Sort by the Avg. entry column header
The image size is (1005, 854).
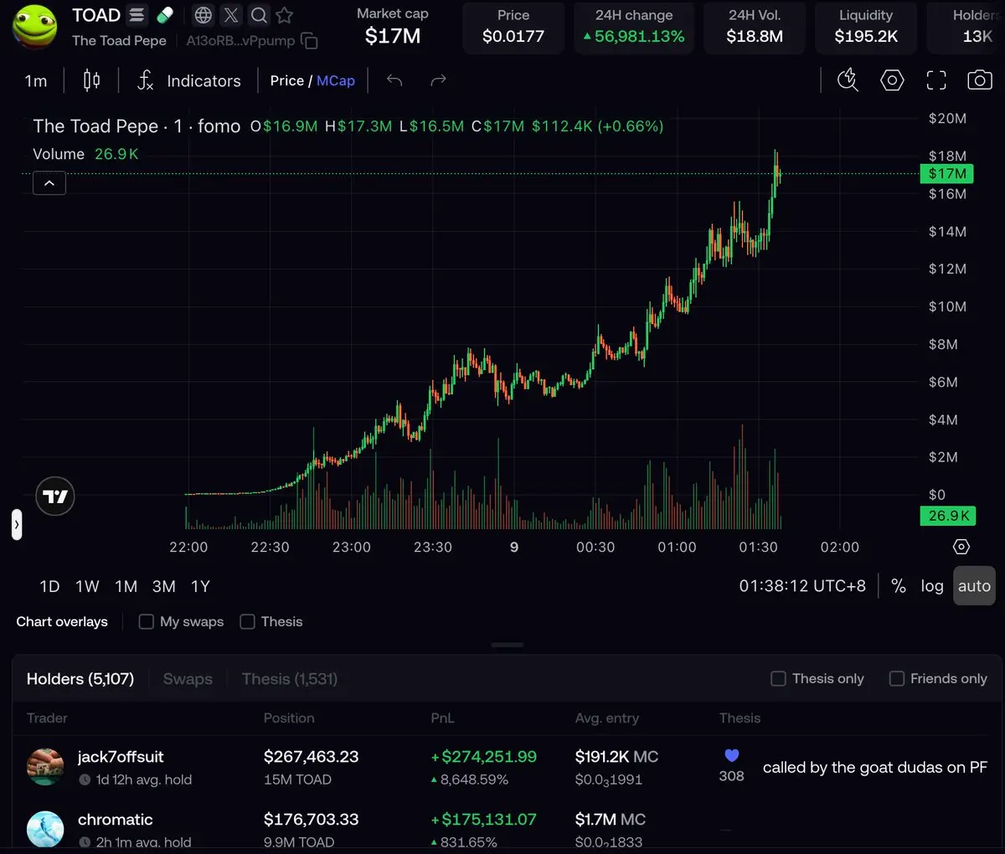(x=607, y=718)
